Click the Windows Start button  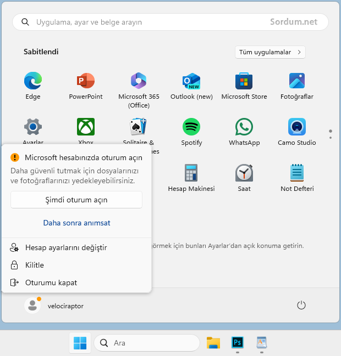80,343
